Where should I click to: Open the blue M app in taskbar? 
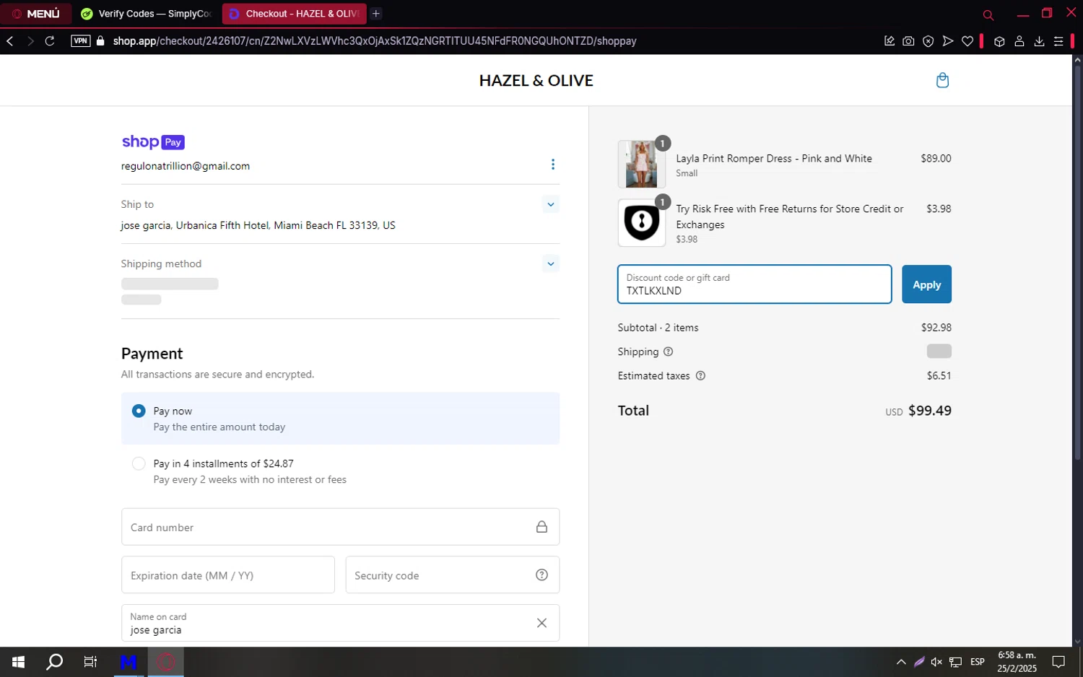point(129,662)
